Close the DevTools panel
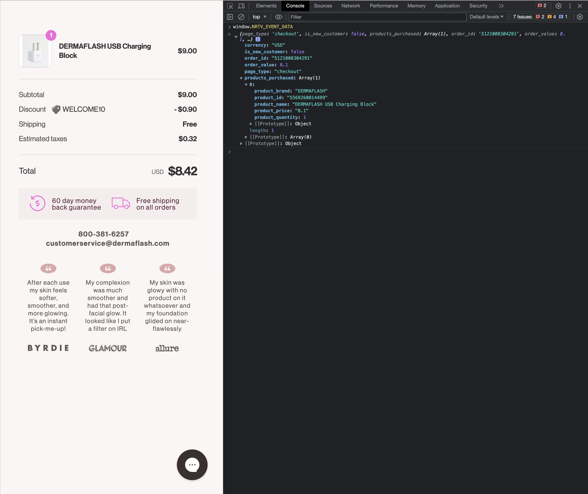 coord(580,6)
